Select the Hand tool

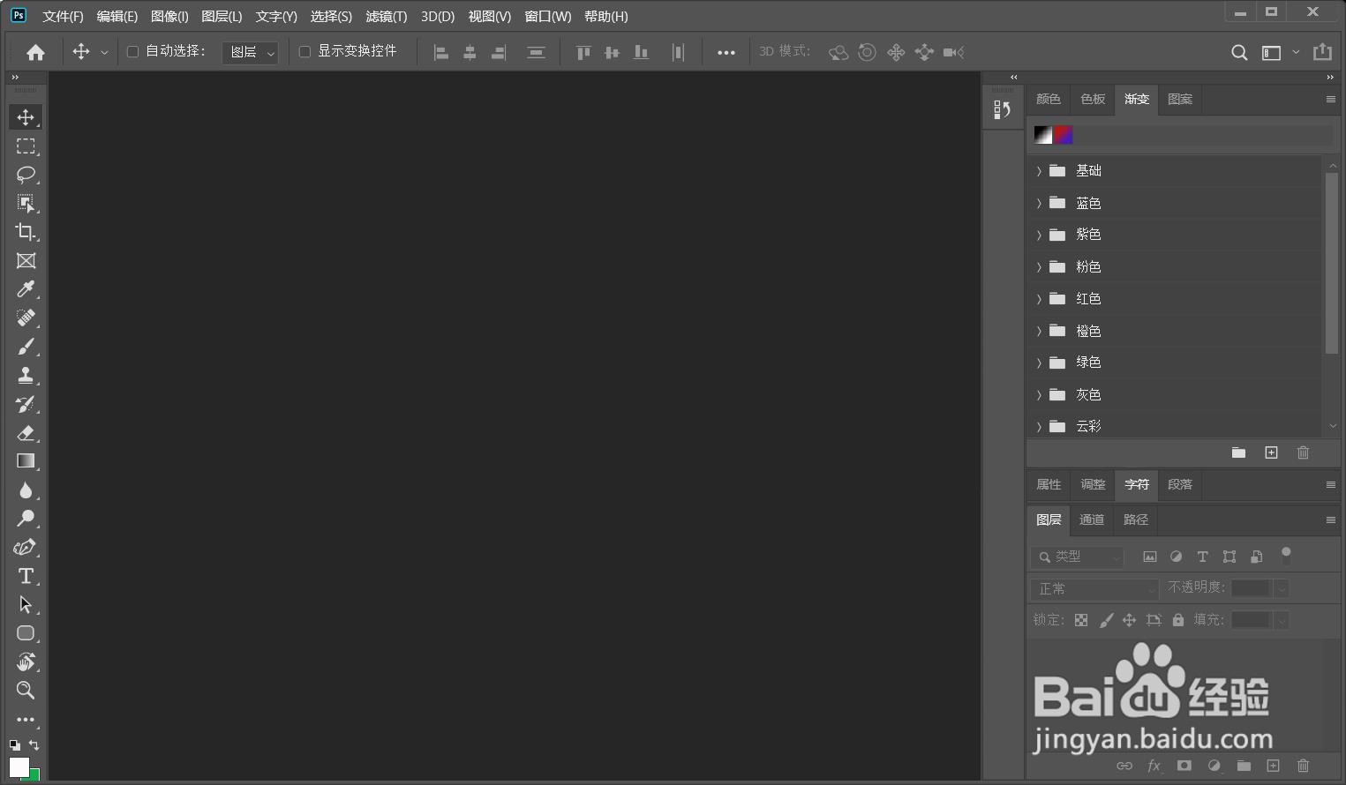point(26,662)
